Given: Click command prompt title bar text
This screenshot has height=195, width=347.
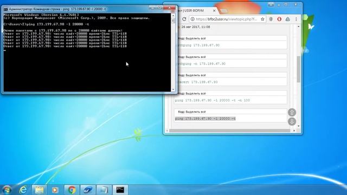Looking at the screenshot, I should pyautogui.click(x=57, y=9).
